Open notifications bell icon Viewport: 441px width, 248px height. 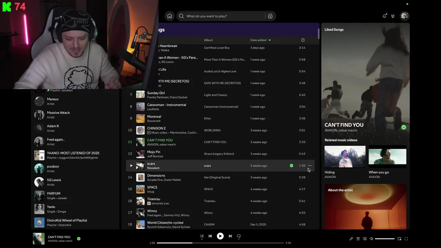pyautogui.click(x=384, y=16)
